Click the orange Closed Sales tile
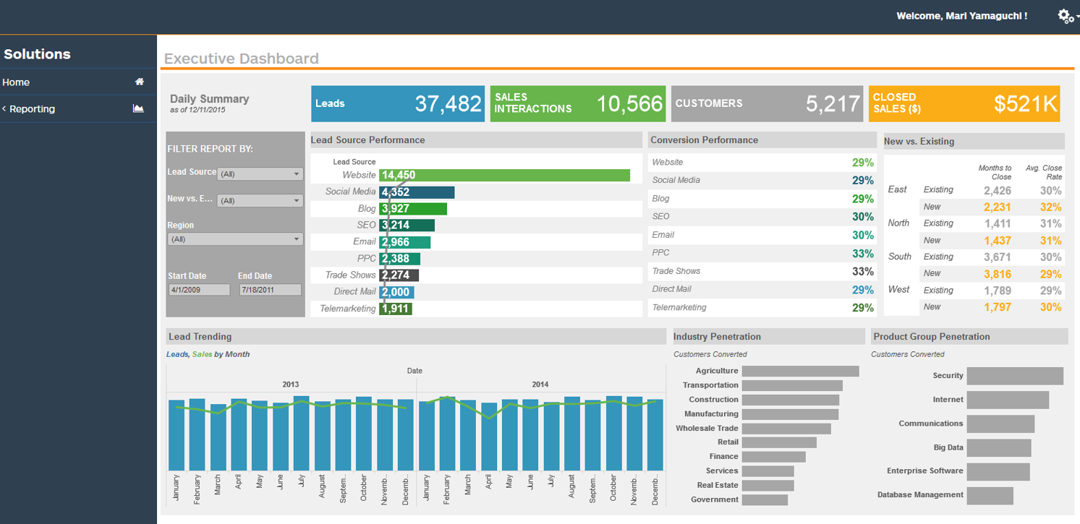The width and height of the screenshot is (1080, 524). tap(964, 103)
